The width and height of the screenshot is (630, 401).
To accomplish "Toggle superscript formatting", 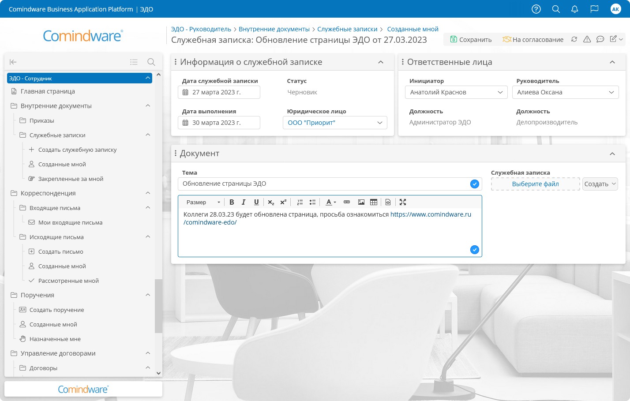I will 283,202.
